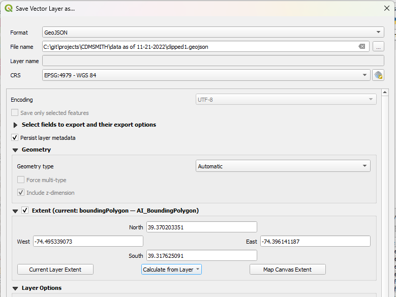Click the Current Layer Extent button
The image size is (396, 297).
click(55, 270)
